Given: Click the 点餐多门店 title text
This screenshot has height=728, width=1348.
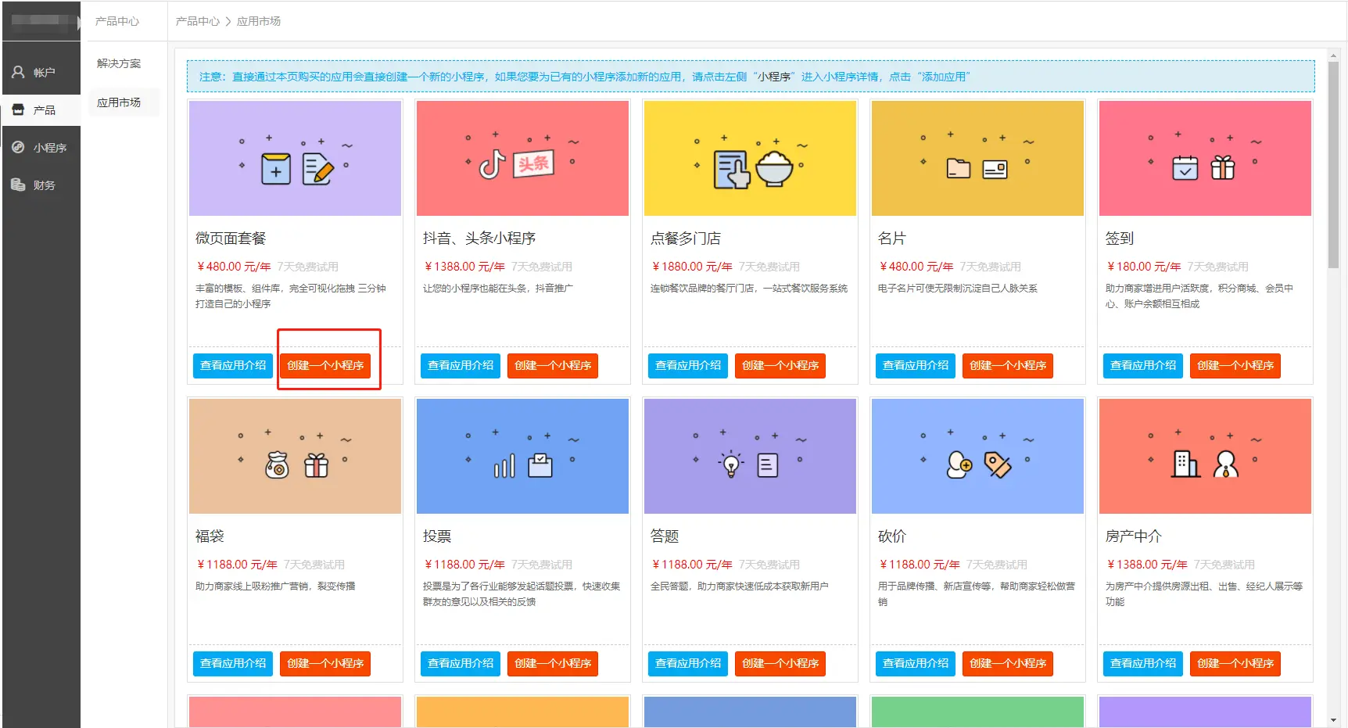Looking at the screenshot, I should click(686, 238).
